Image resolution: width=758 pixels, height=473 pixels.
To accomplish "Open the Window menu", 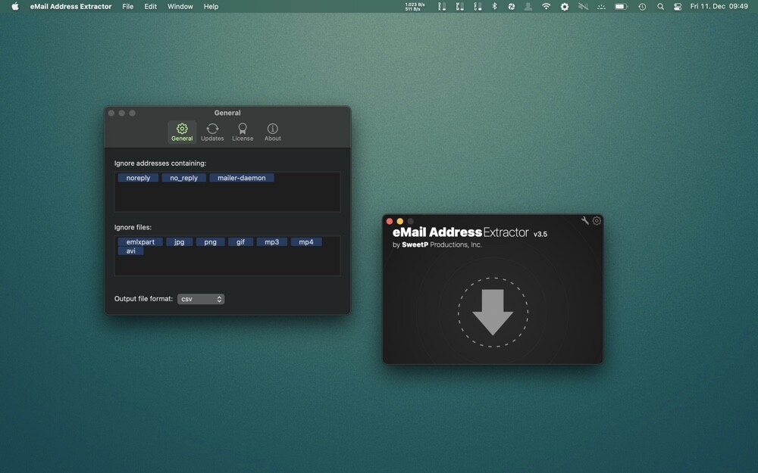I will click(x=180, y=6).
